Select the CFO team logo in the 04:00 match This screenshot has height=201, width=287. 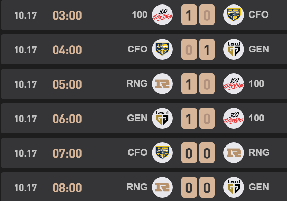(x=162, y=49)
